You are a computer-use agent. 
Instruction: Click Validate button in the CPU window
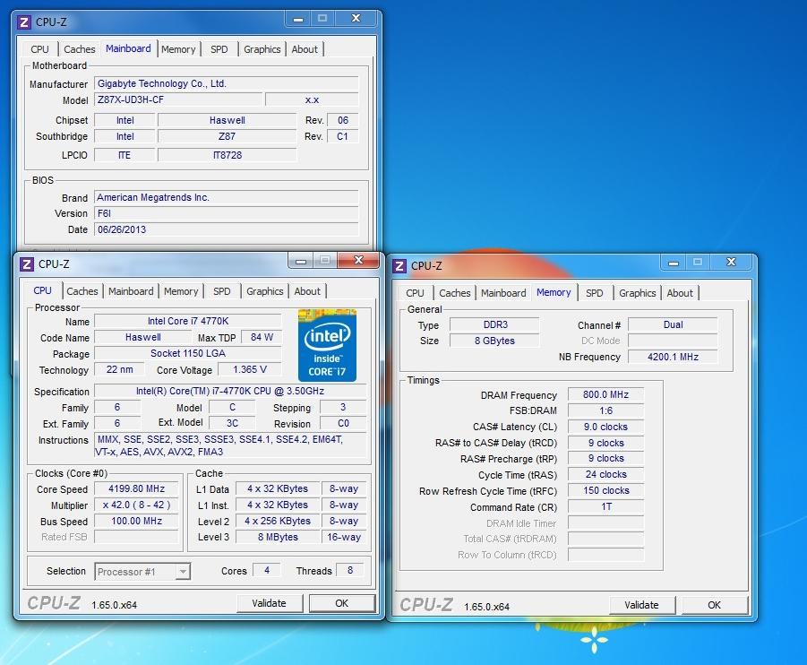click(x=270, y=603)
